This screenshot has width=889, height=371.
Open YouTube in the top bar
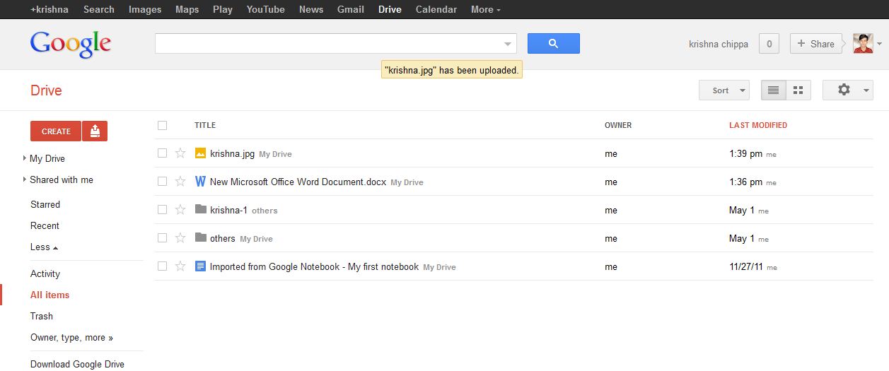click(x=266, y=9)
